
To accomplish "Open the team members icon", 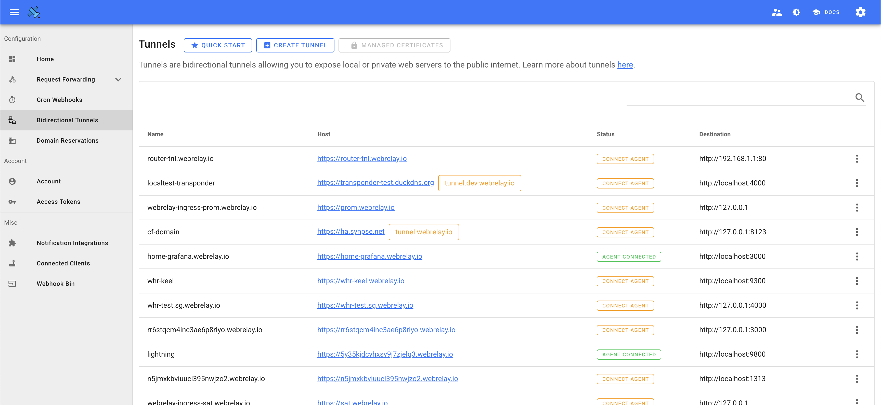I will [776, 12].
